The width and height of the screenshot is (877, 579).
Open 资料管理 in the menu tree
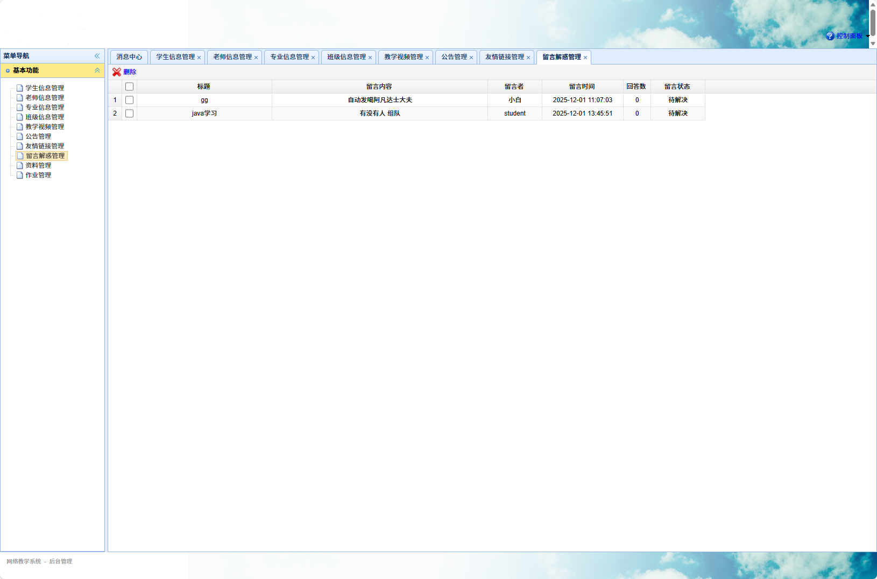pos(38,166)
